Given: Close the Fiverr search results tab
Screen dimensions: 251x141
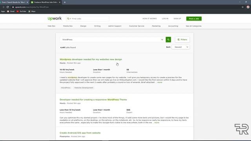Looking at the screenshot, I should coord(27,2).
